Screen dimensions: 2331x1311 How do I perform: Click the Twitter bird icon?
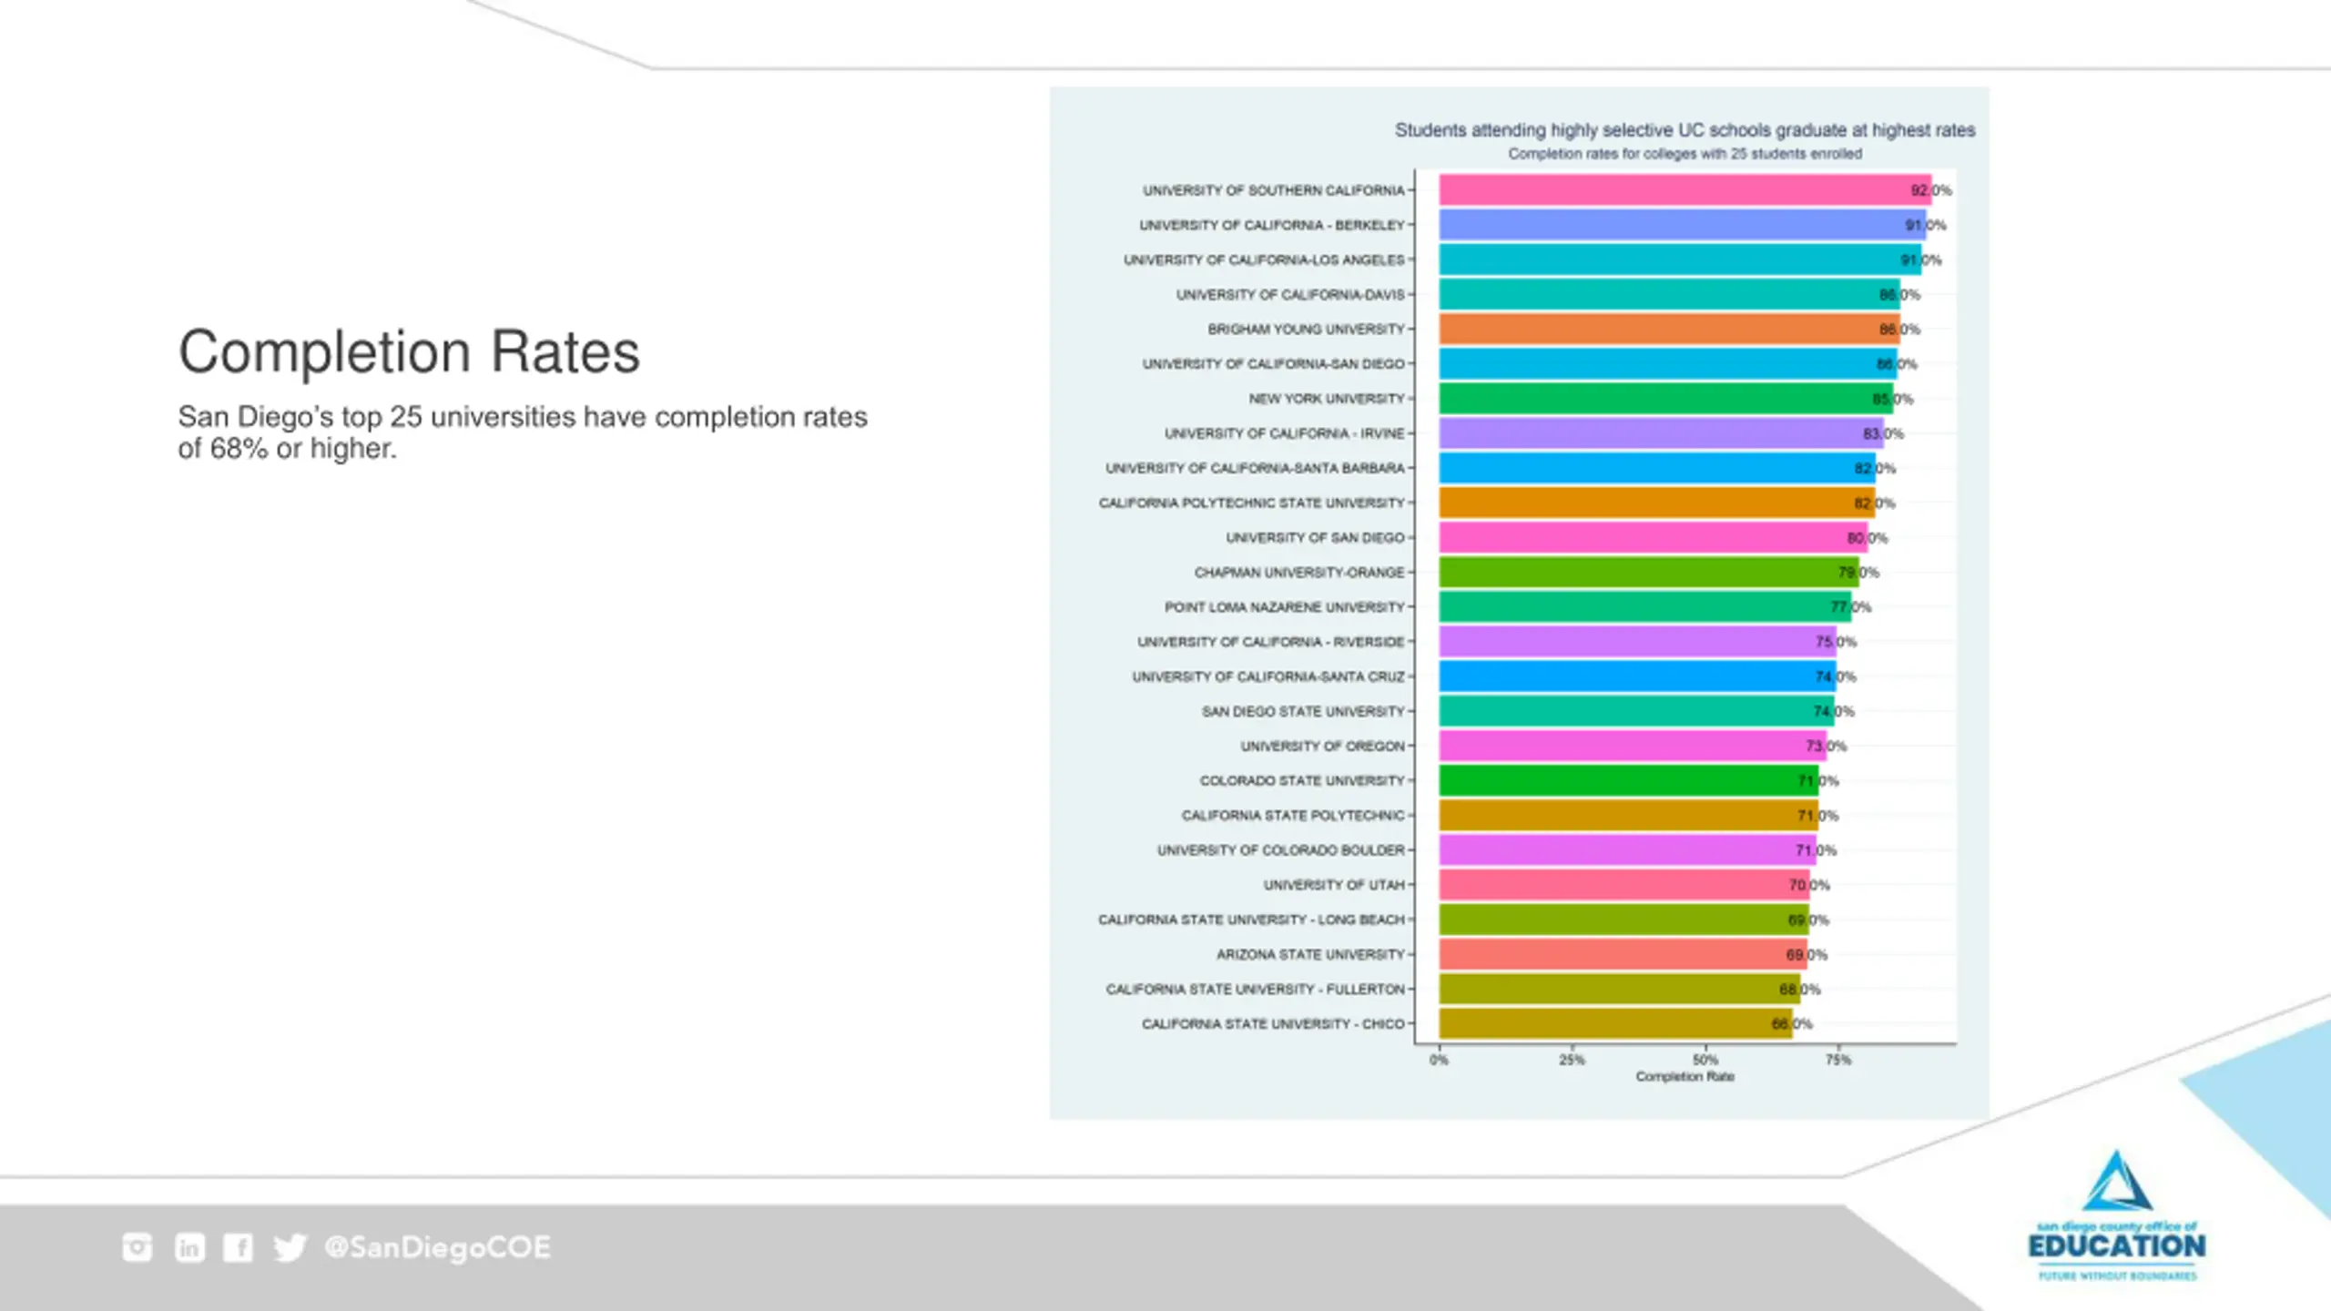(x=290, y=1247)
